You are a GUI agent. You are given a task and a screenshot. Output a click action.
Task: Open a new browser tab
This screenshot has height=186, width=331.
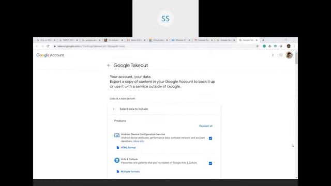[x=263, y=40]
